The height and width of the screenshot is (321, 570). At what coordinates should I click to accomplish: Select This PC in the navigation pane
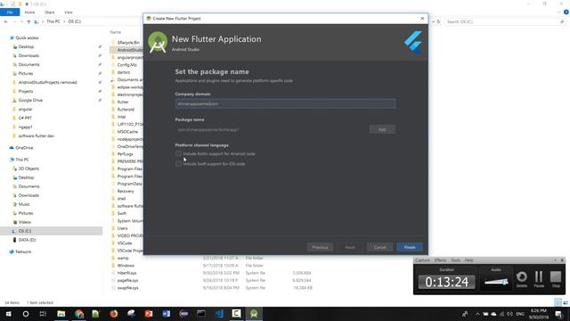click(21, 160)
